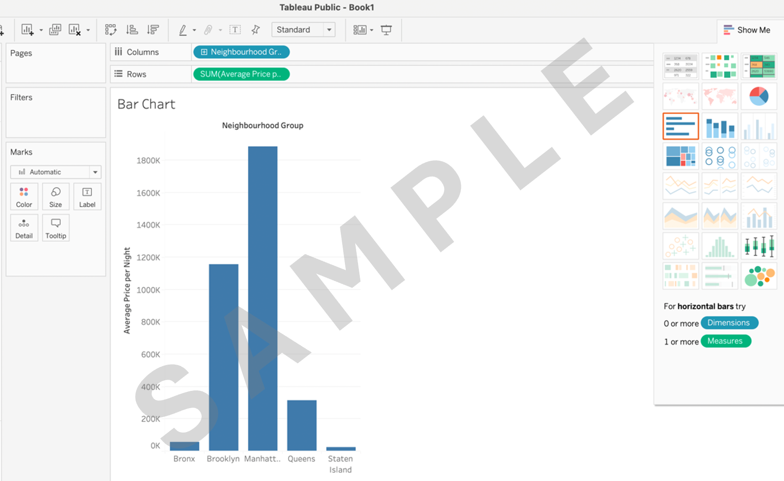This screenshot has width=784, height=481.
Task: Sort bars descending with toolbar icon
Action: [x=153, y=30]
